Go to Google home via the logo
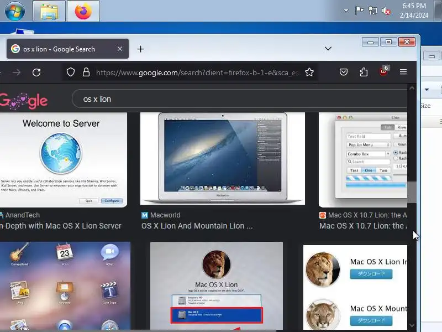 [x=24, y=101]
